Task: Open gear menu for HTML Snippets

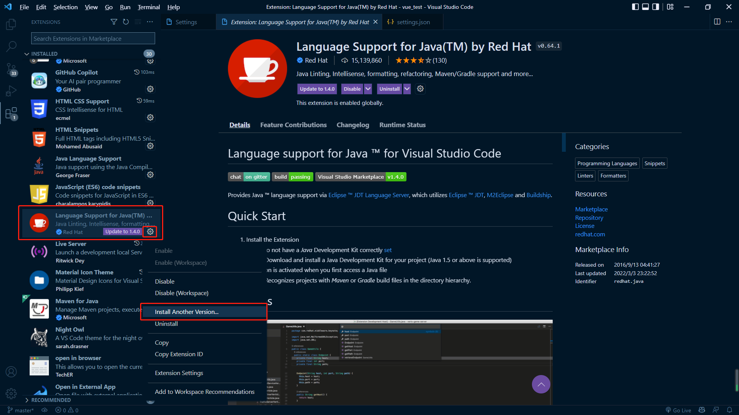Action: tap(150, 146)
